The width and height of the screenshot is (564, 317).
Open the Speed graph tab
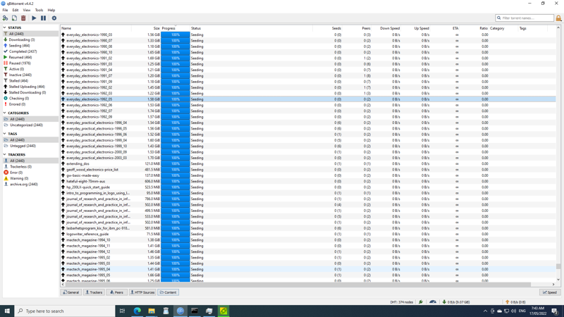550,292
